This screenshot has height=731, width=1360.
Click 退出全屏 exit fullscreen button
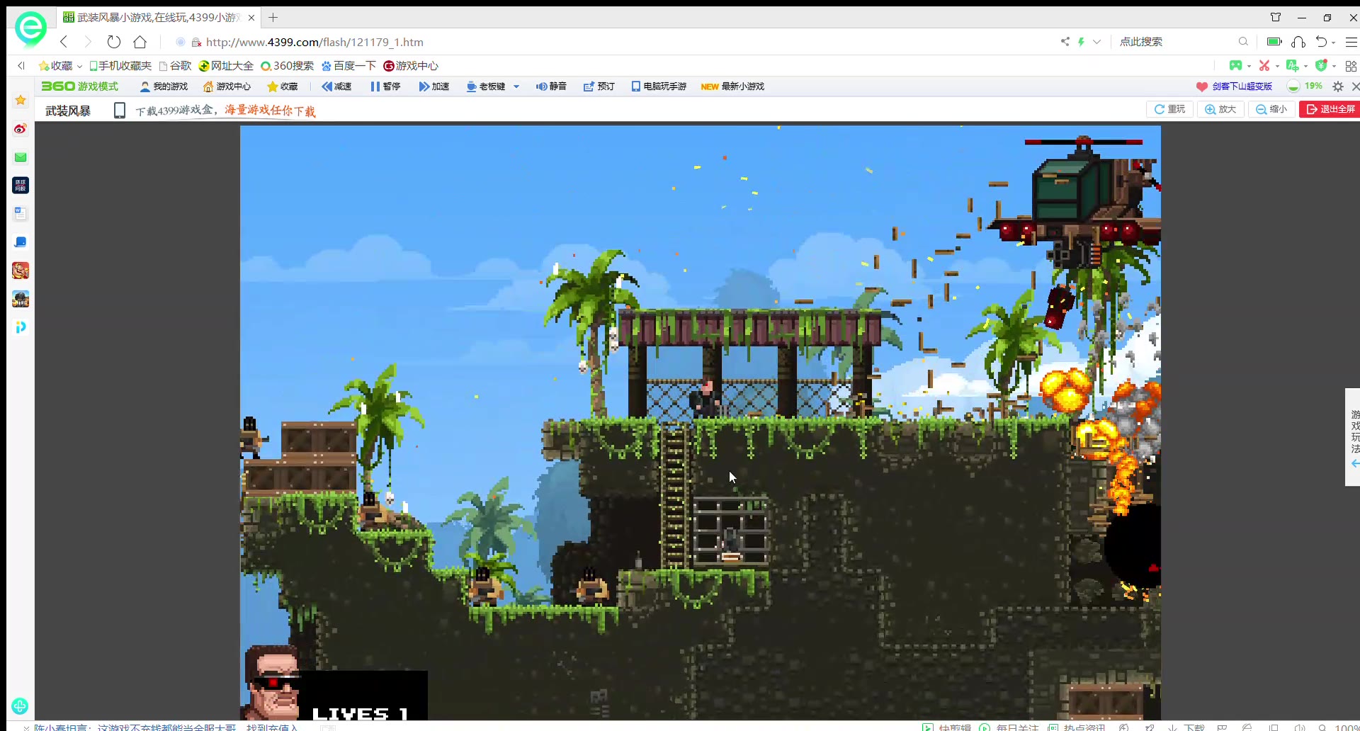click(1330, 109)
